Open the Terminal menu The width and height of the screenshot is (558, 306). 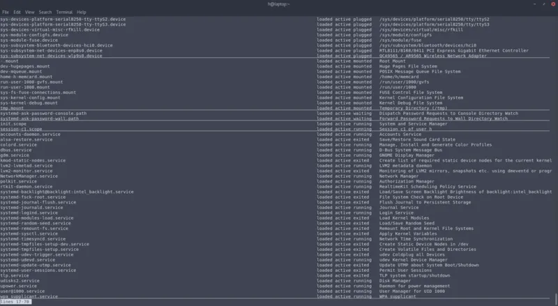click(x=64, y=12)
